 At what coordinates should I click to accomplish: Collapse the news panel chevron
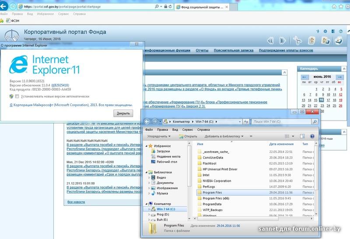(x=284, y=73)
